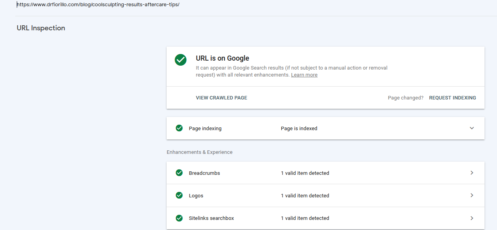
Task: Click the Page indexing row label
Action: point(205,129)
